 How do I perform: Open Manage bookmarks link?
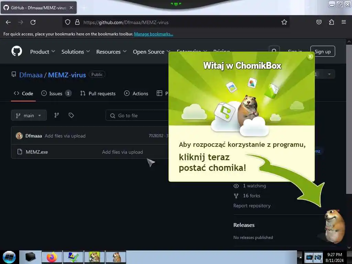154,34
